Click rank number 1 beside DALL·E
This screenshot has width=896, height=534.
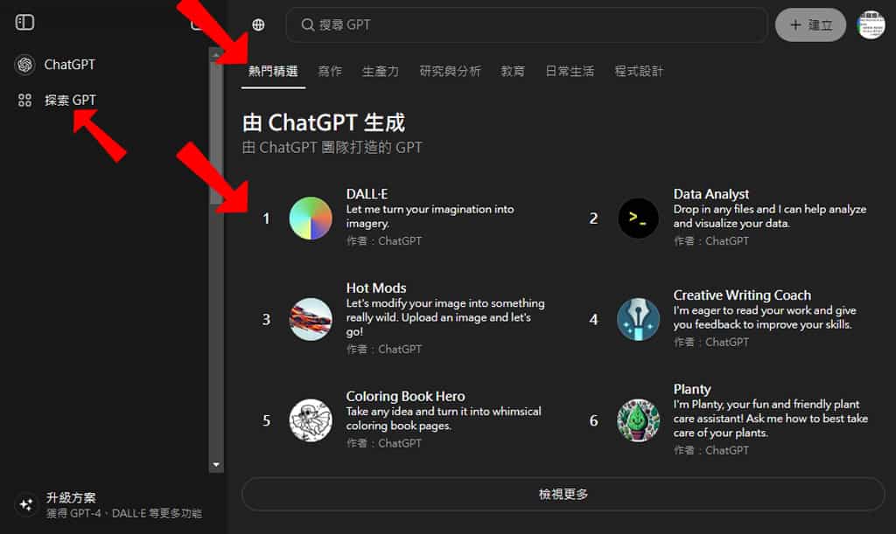tap(266, 218)
